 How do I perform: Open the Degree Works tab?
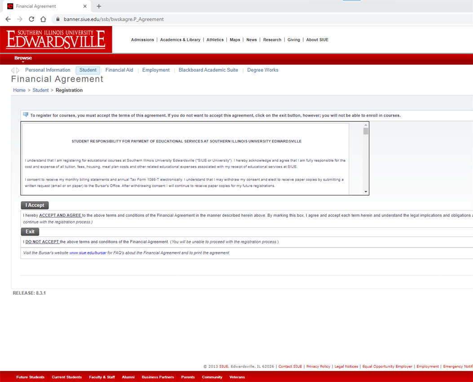tap(262, 70)
